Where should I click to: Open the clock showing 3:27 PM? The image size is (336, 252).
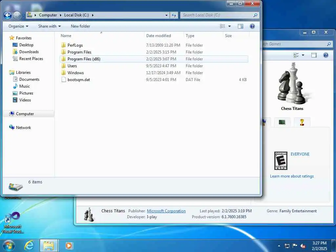[x=319, y=245]
